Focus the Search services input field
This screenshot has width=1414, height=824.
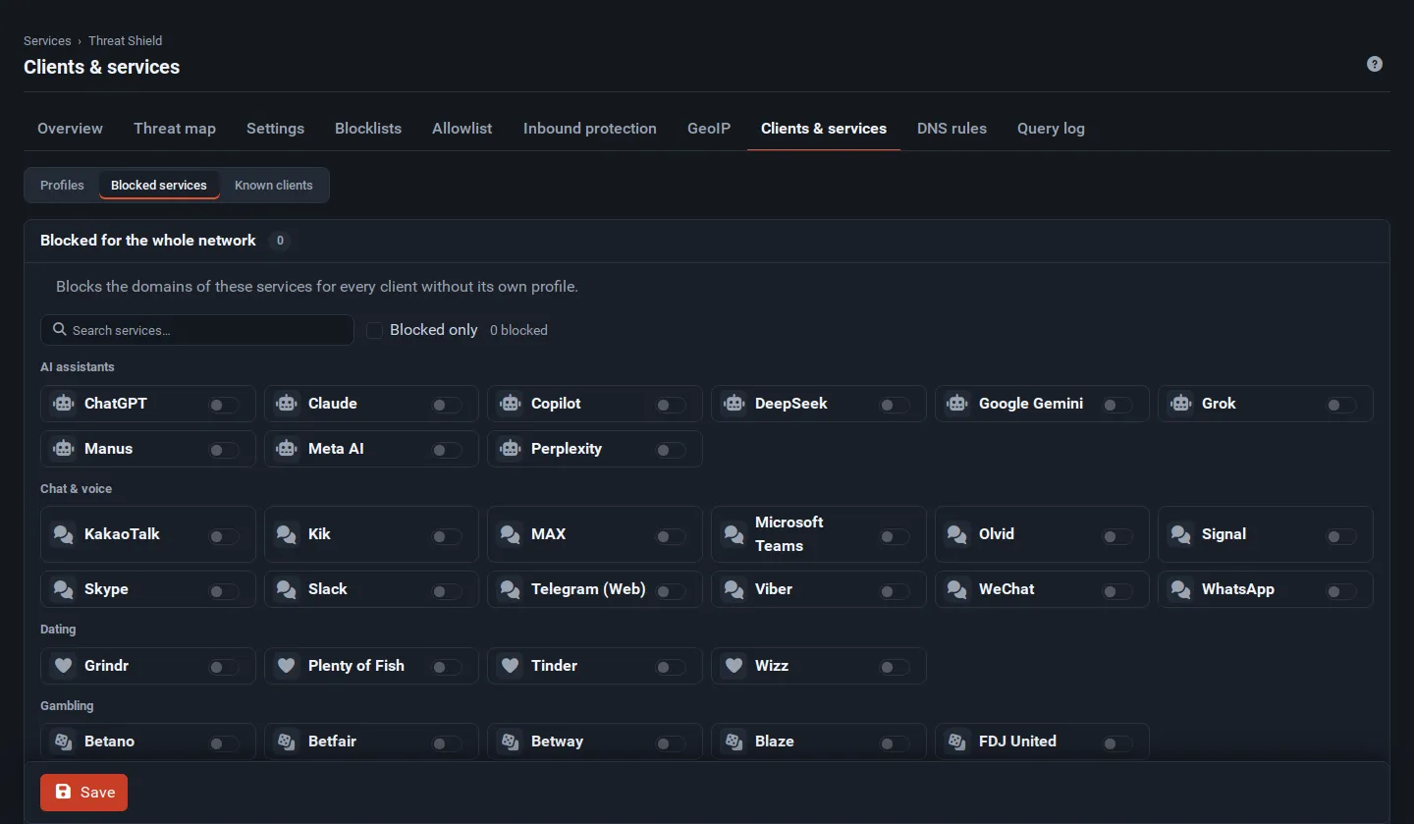click(197, 330)
